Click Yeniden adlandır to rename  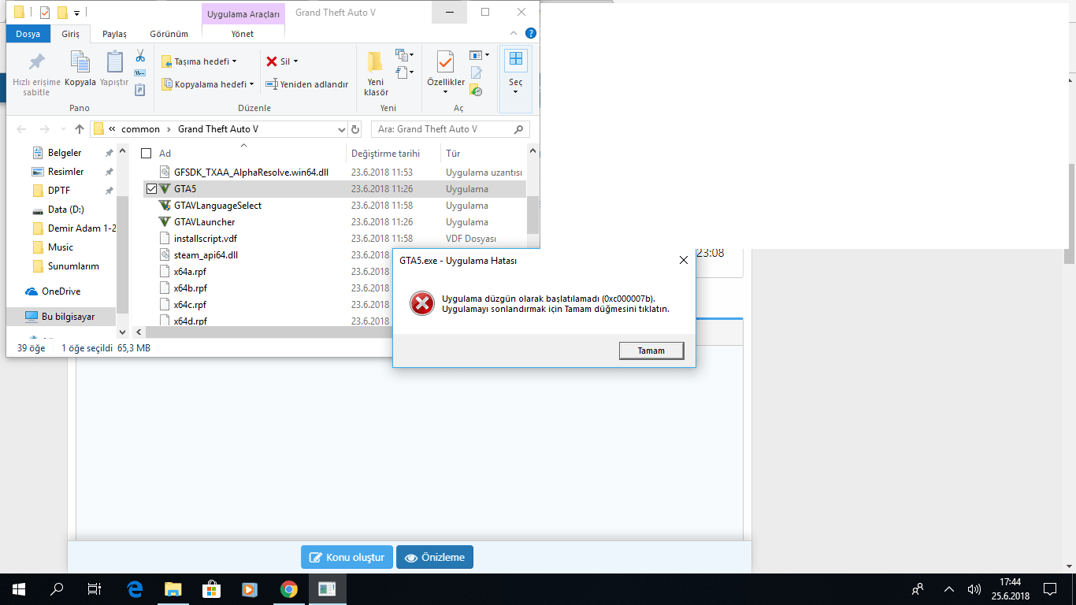[307, 84]
